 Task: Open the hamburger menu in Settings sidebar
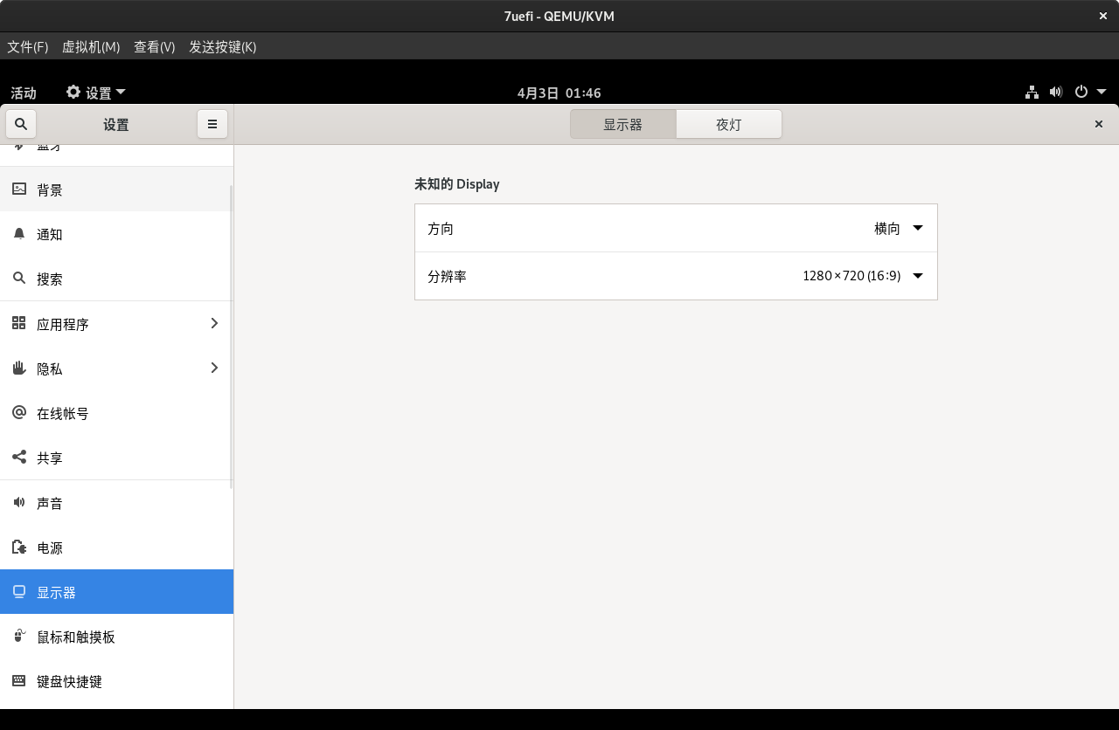coord(212,124)
